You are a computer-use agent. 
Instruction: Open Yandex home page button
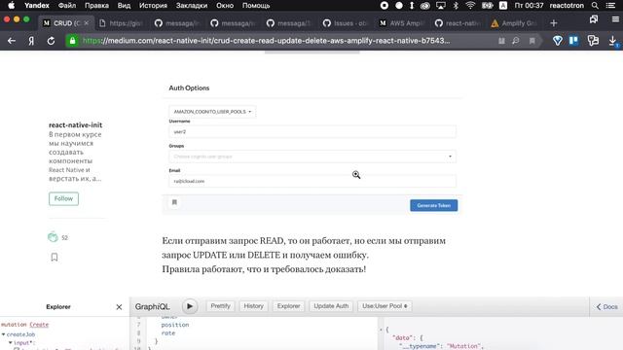click(x=31, y=41)
